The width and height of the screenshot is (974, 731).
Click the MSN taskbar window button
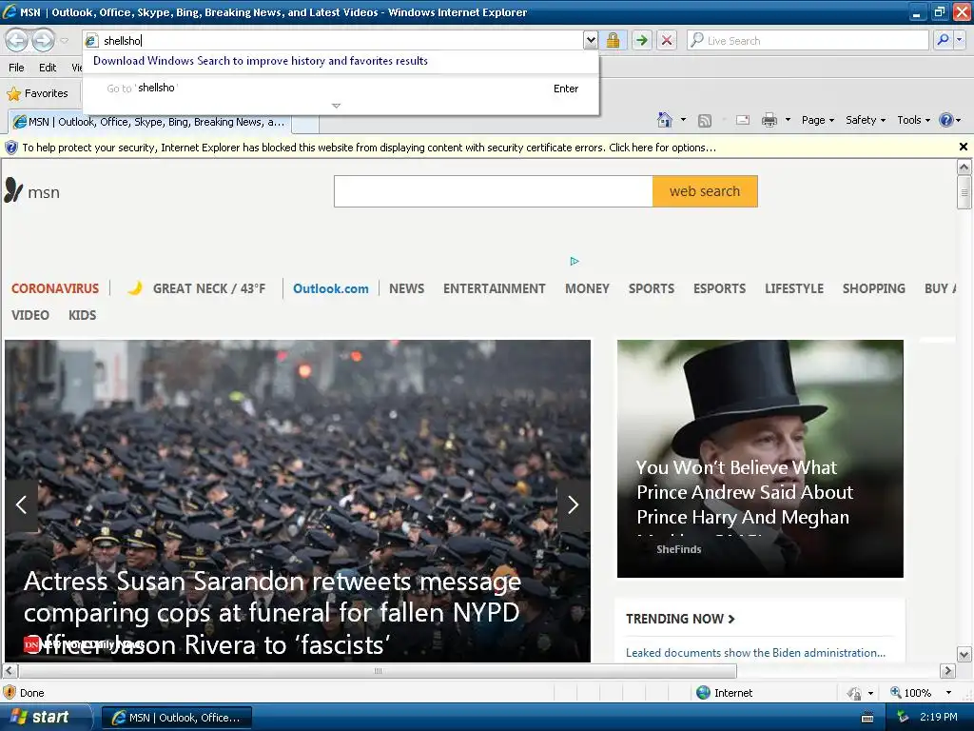point(176,718)
